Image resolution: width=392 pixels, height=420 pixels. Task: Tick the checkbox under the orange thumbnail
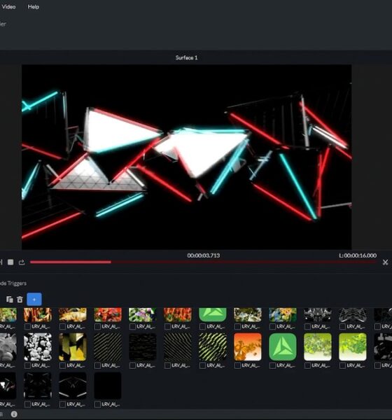tap(237, 365)
